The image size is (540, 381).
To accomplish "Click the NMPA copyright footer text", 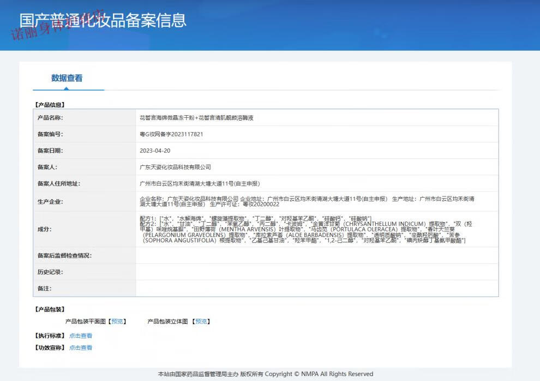I will [x=265, y=374].
